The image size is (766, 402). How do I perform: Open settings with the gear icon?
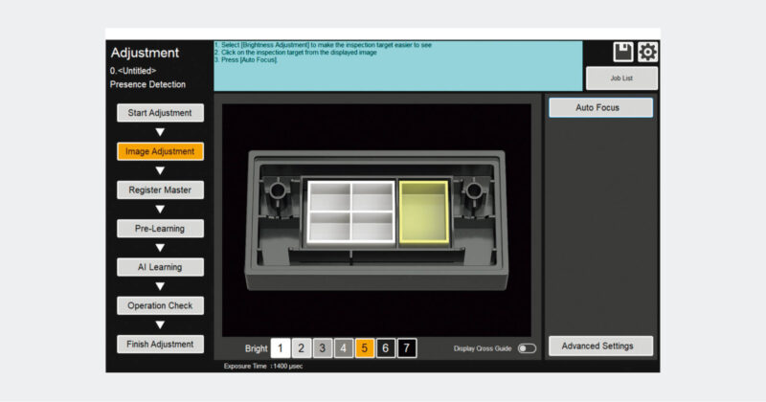pyautogui.click(x=648, y=53)
